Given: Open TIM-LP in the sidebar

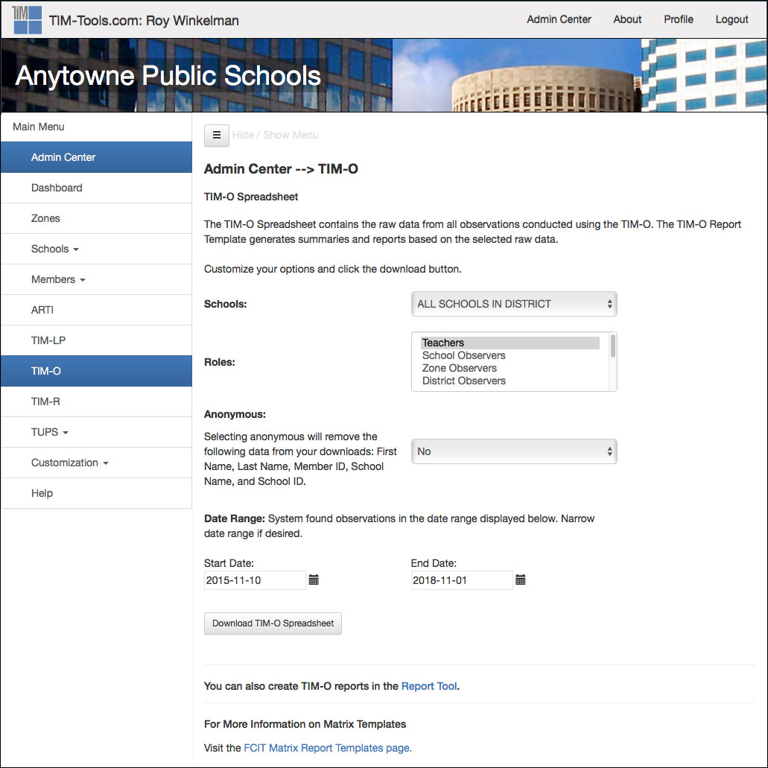Looking at the screenshot, I should (97, 340).
